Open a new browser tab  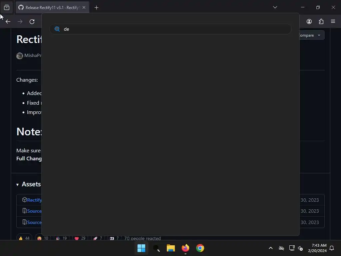tap(96, 8)
